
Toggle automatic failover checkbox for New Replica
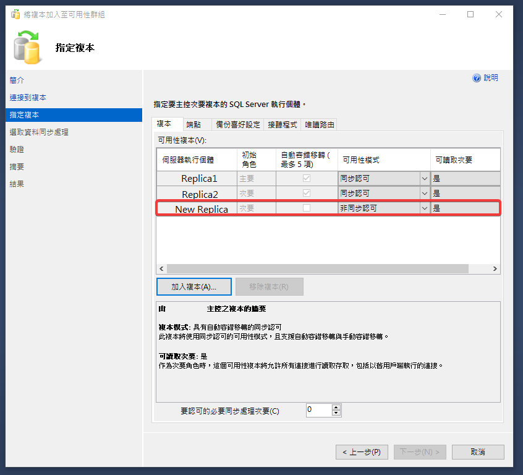click(x=307, y=208)
